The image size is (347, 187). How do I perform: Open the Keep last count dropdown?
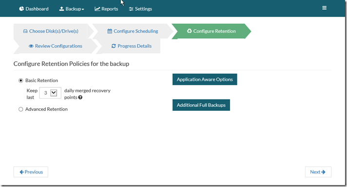[50, 93]
